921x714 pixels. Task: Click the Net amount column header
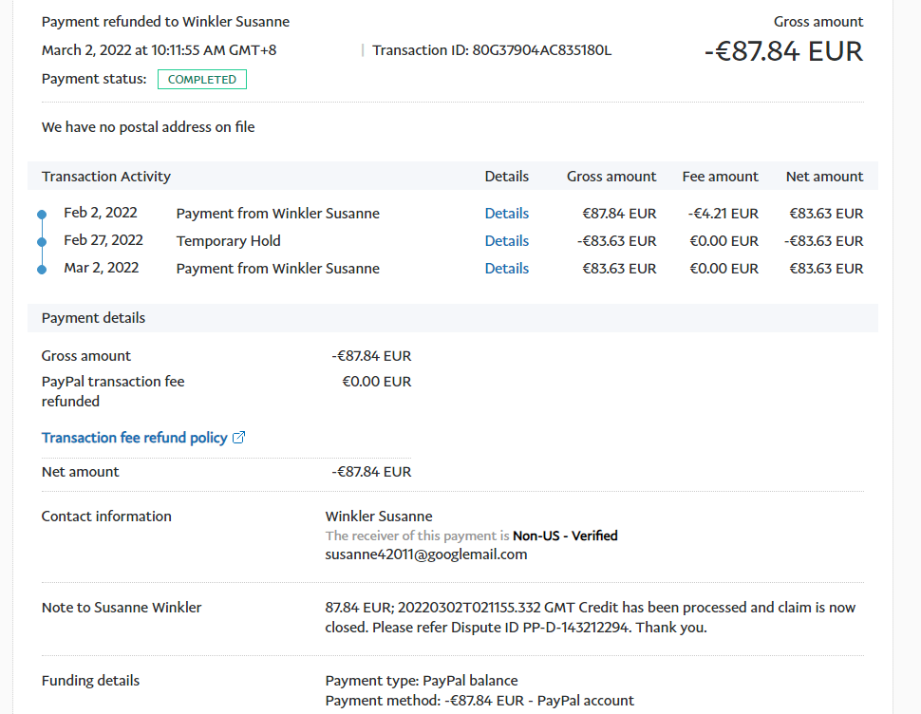(824, 177)
